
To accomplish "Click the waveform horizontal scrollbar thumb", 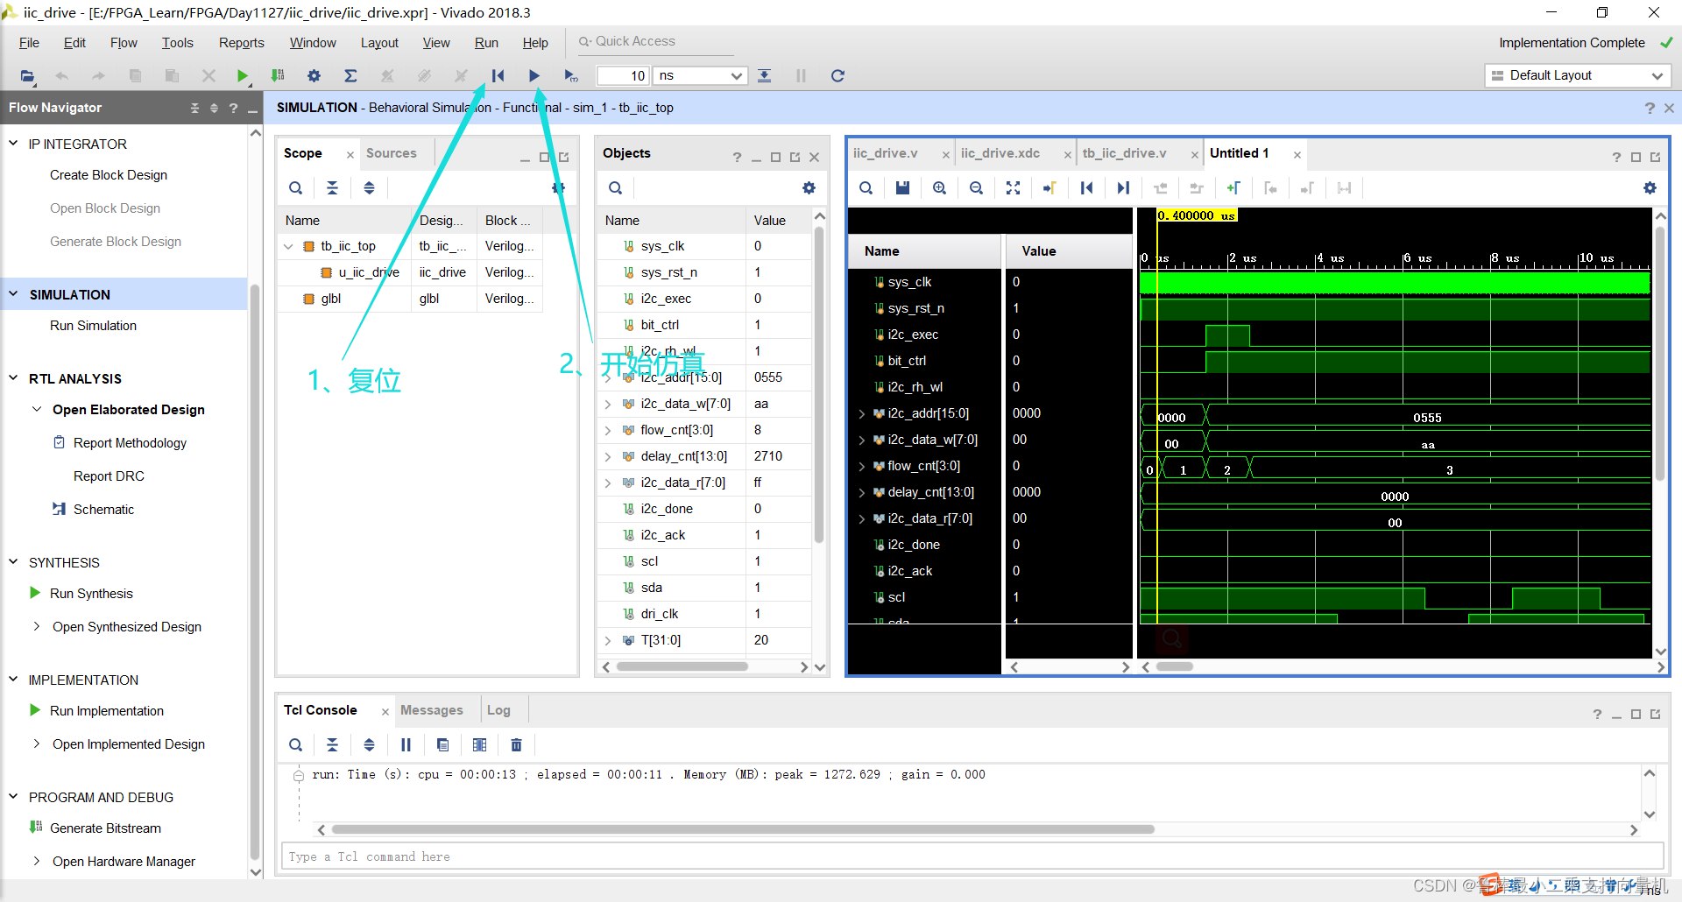I will pos(1175,666).
